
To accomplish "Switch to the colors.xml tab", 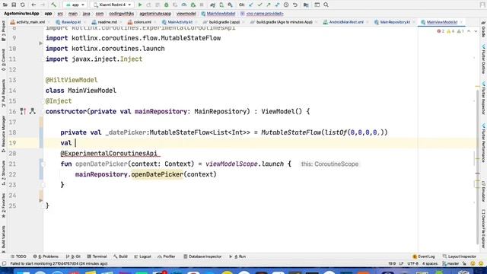I will pyautogui.click(x=140, y=22).
